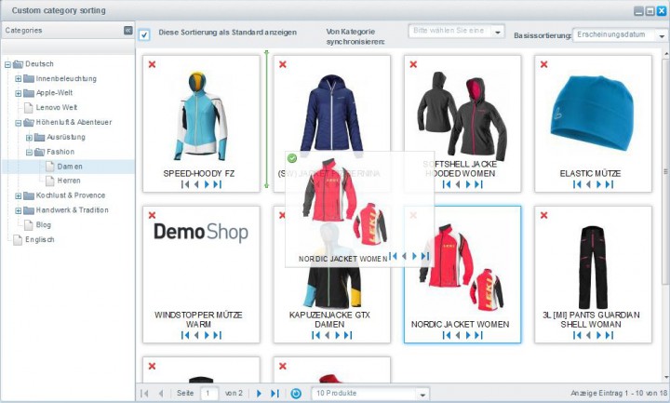Move WINDSTOPPER MÜTZE WARM to first position
This screenshot has width=670, height=403.
185,335
